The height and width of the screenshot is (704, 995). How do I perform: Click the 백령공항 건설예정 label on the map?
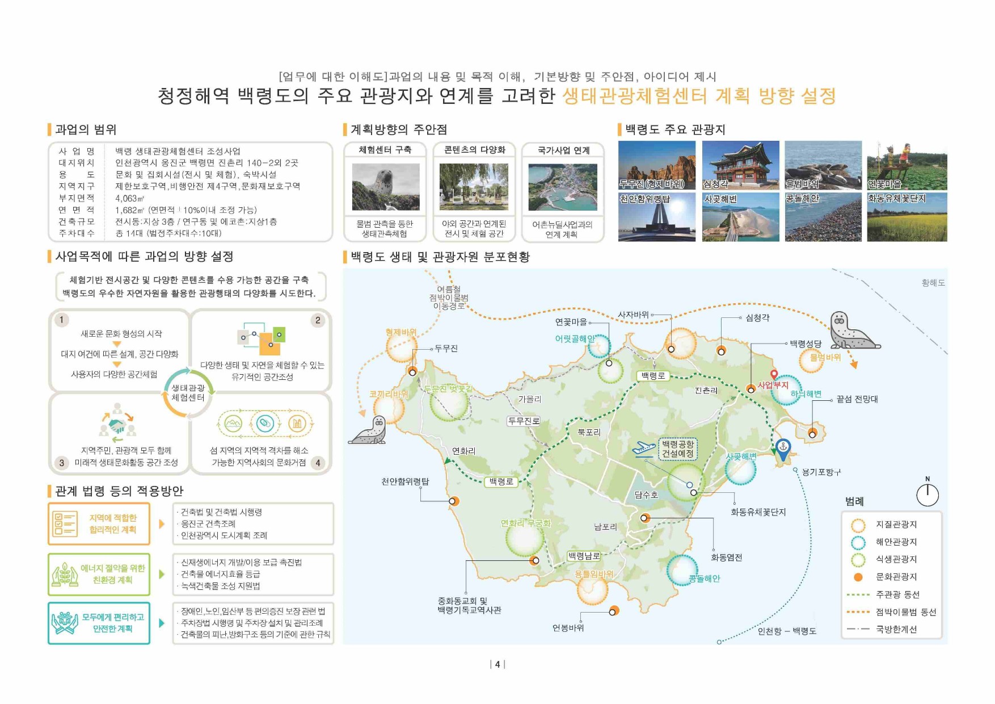pos(678,449)
